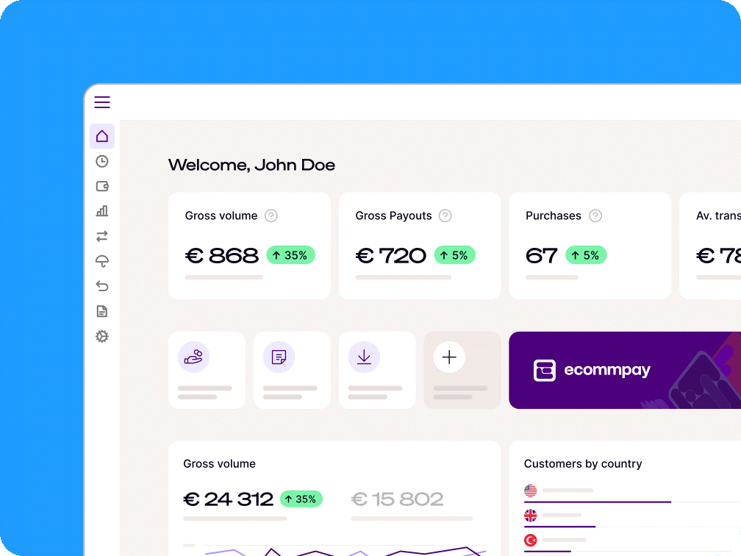This screenshot has width=741, height=556.
Task: Open the hamburger menu
Action: point(102,102)
